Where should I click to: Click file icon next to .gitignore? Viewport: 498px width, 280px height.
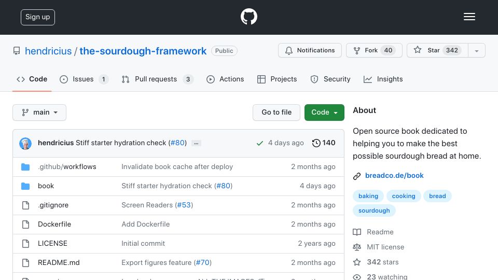(x=26, y=205)
